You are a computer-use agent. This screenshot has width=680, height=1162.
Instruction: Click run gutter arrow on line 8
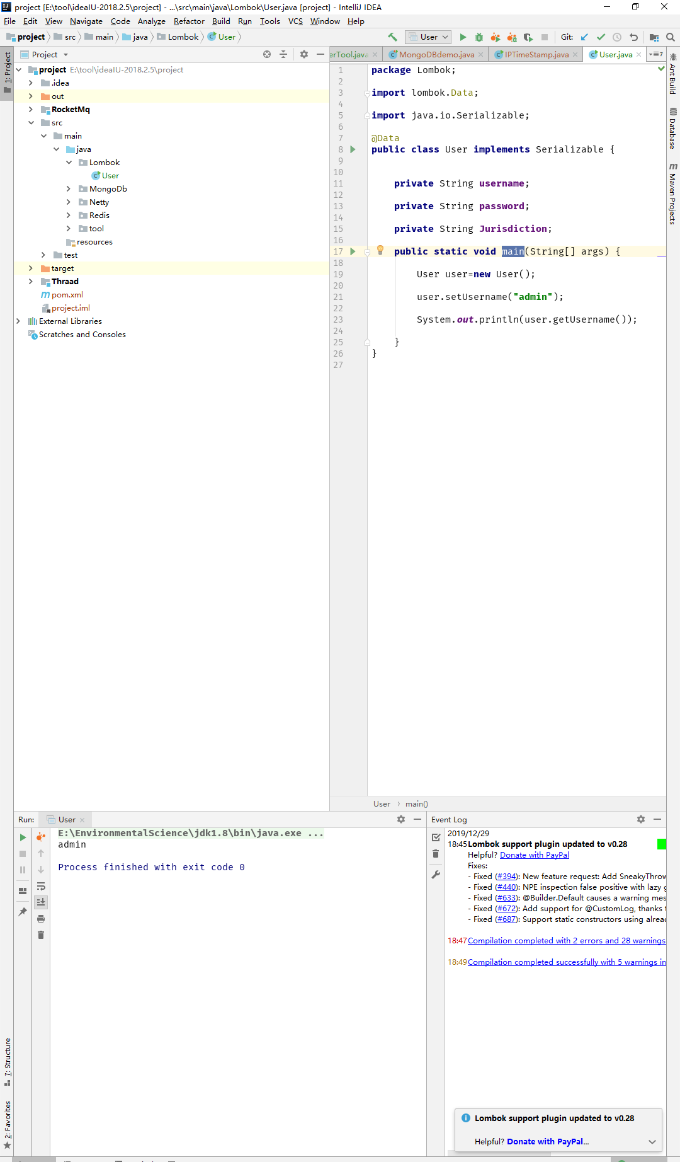[x=353, y=149]
